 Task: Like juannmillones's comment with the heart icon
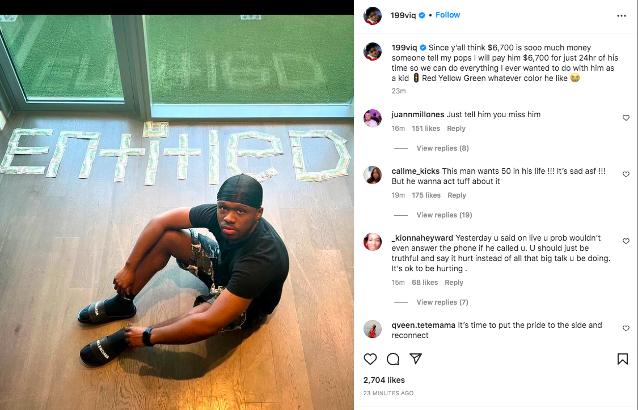[x=626, y=118]
